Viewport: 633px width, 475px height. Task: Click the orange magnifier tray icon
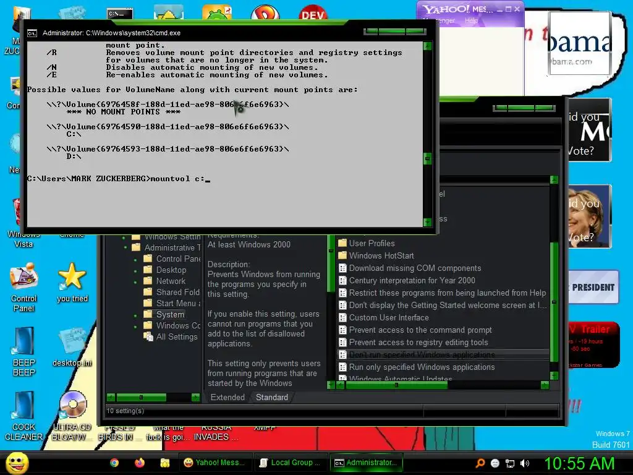click(480, 463)
